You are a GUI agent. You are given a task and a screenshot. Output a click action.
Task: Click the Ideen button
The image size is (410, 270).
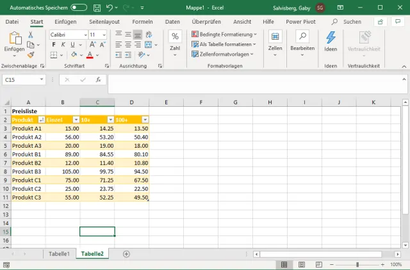331,42
